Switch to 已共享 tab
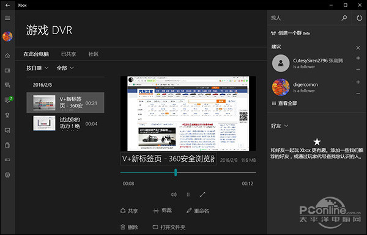This screenshot has height=235, width=367. pos(69,54)
